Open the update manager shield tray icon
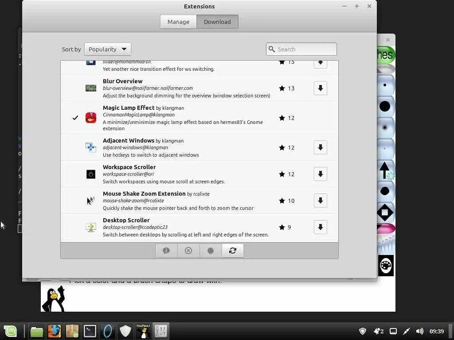This screenshot has width=454, height=340. pyautogui.click(x=363, y=331)
